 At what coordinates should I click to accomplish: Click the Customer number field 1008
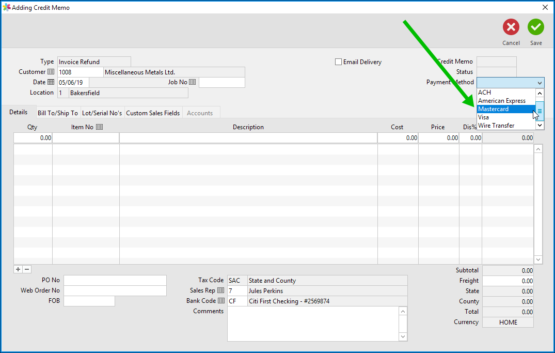click(x=81, y=72)
